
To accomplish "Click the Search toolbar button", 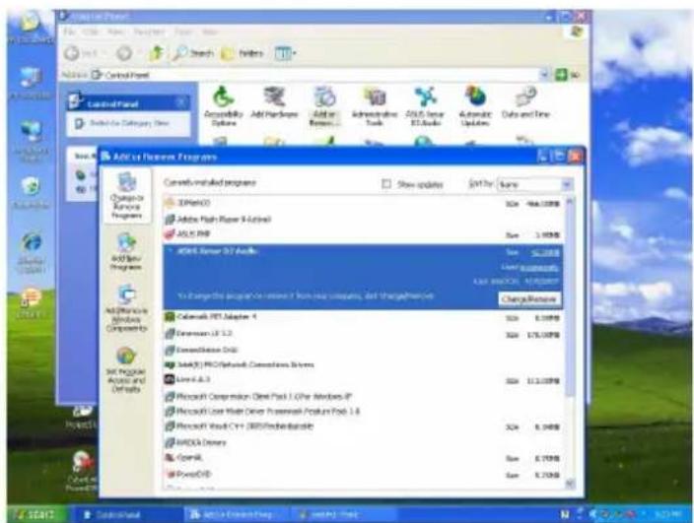I will tap(193, 53).
